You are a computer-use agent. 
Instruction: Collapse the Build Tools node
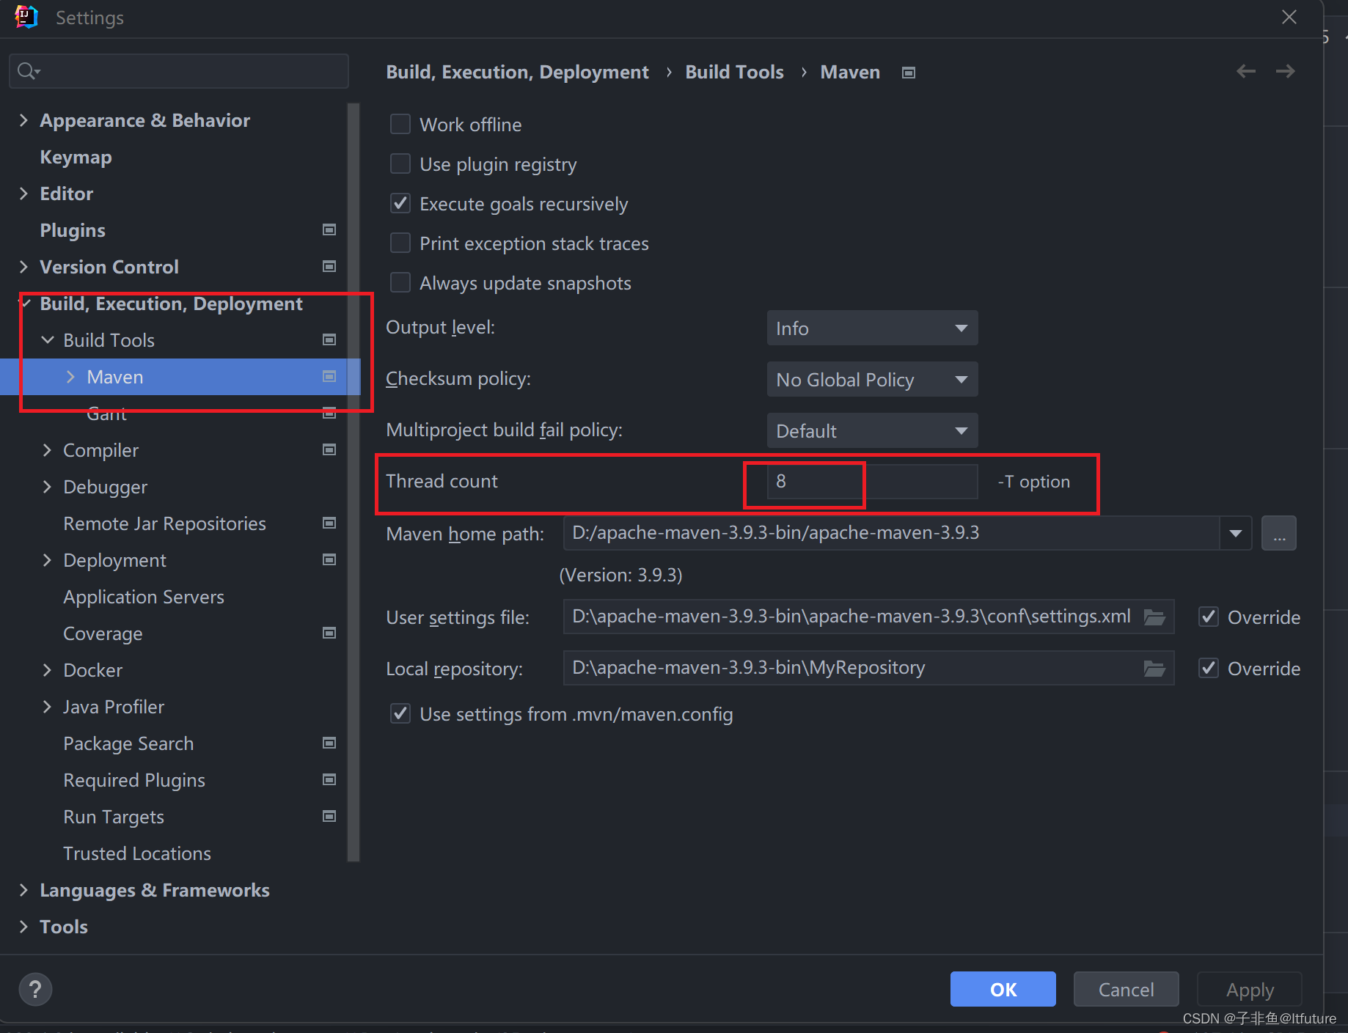click(48, 340)
